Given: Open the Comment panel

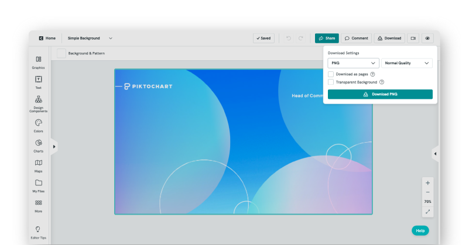Looking at the screenshot, I should point(356,38).
